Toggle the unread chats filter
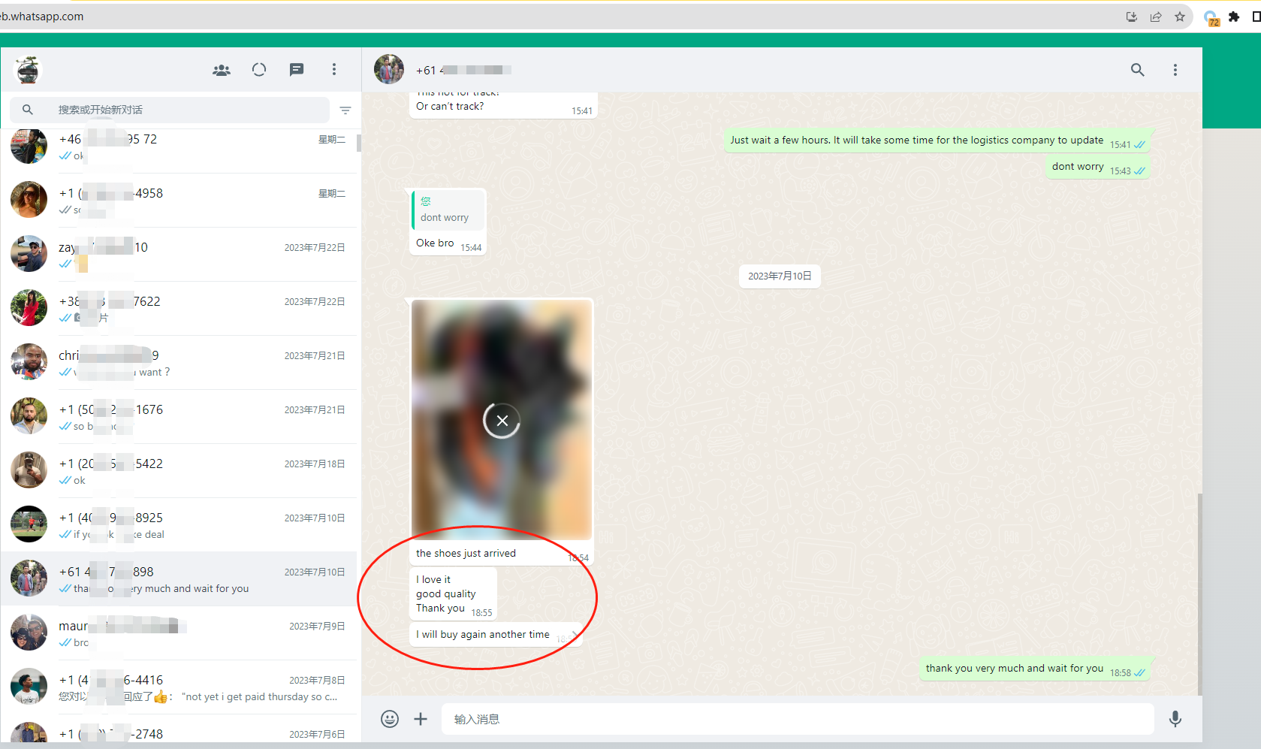 tap(345, 110)
